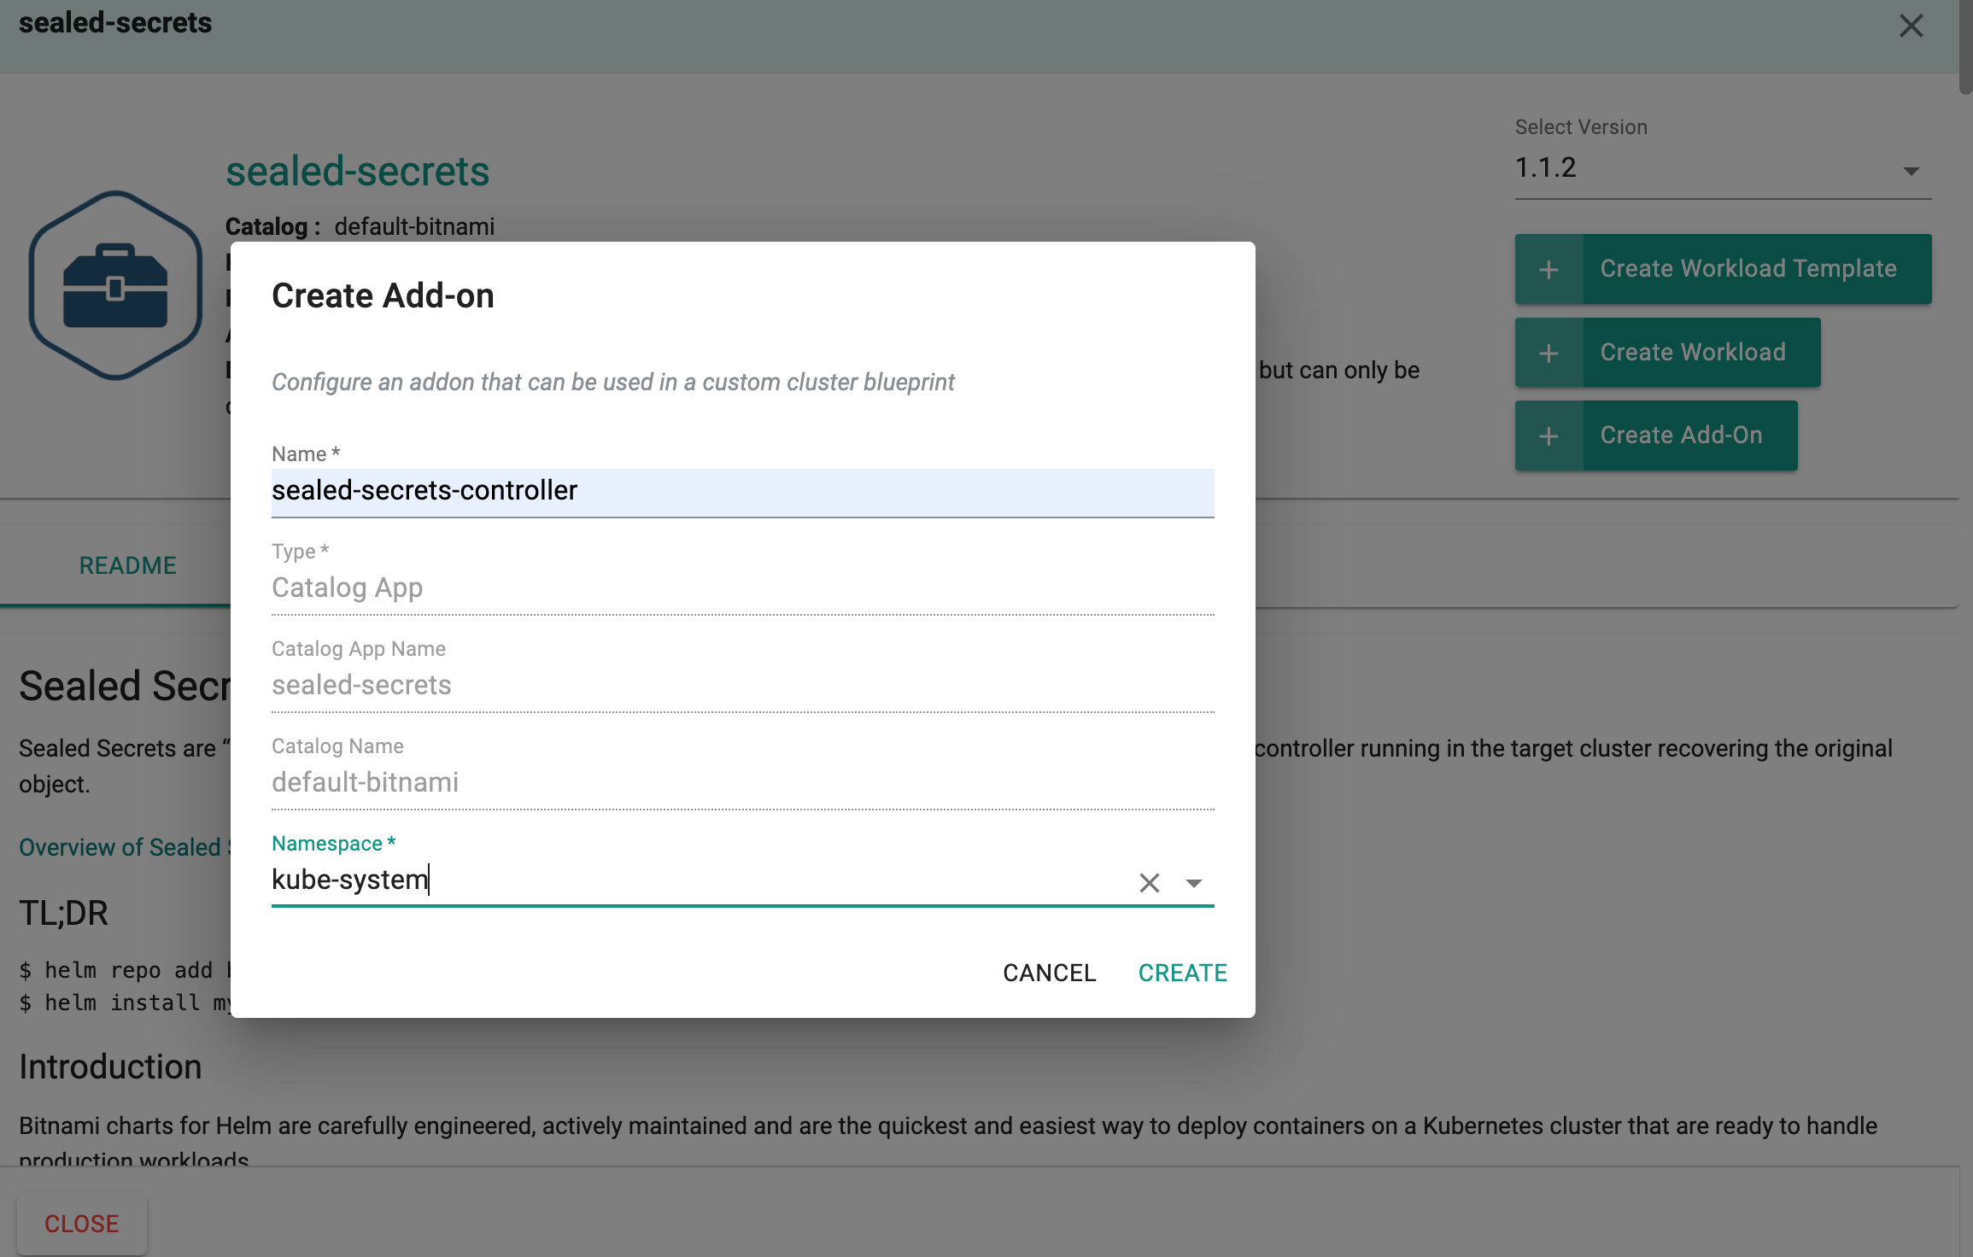Expand the Namespace dropdown arrow
Image resolution: width=1973 pixels, height=1257 pixels.
[1194, 882]
